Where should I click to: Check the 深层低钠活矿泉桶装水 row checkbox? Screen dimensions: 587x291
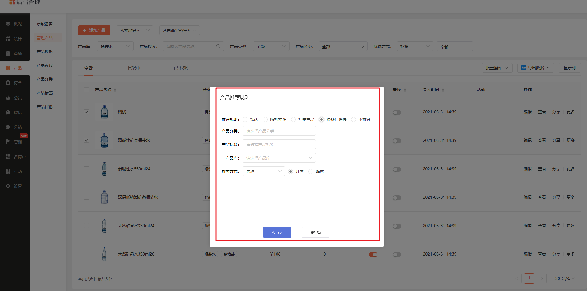pos(87,197)
